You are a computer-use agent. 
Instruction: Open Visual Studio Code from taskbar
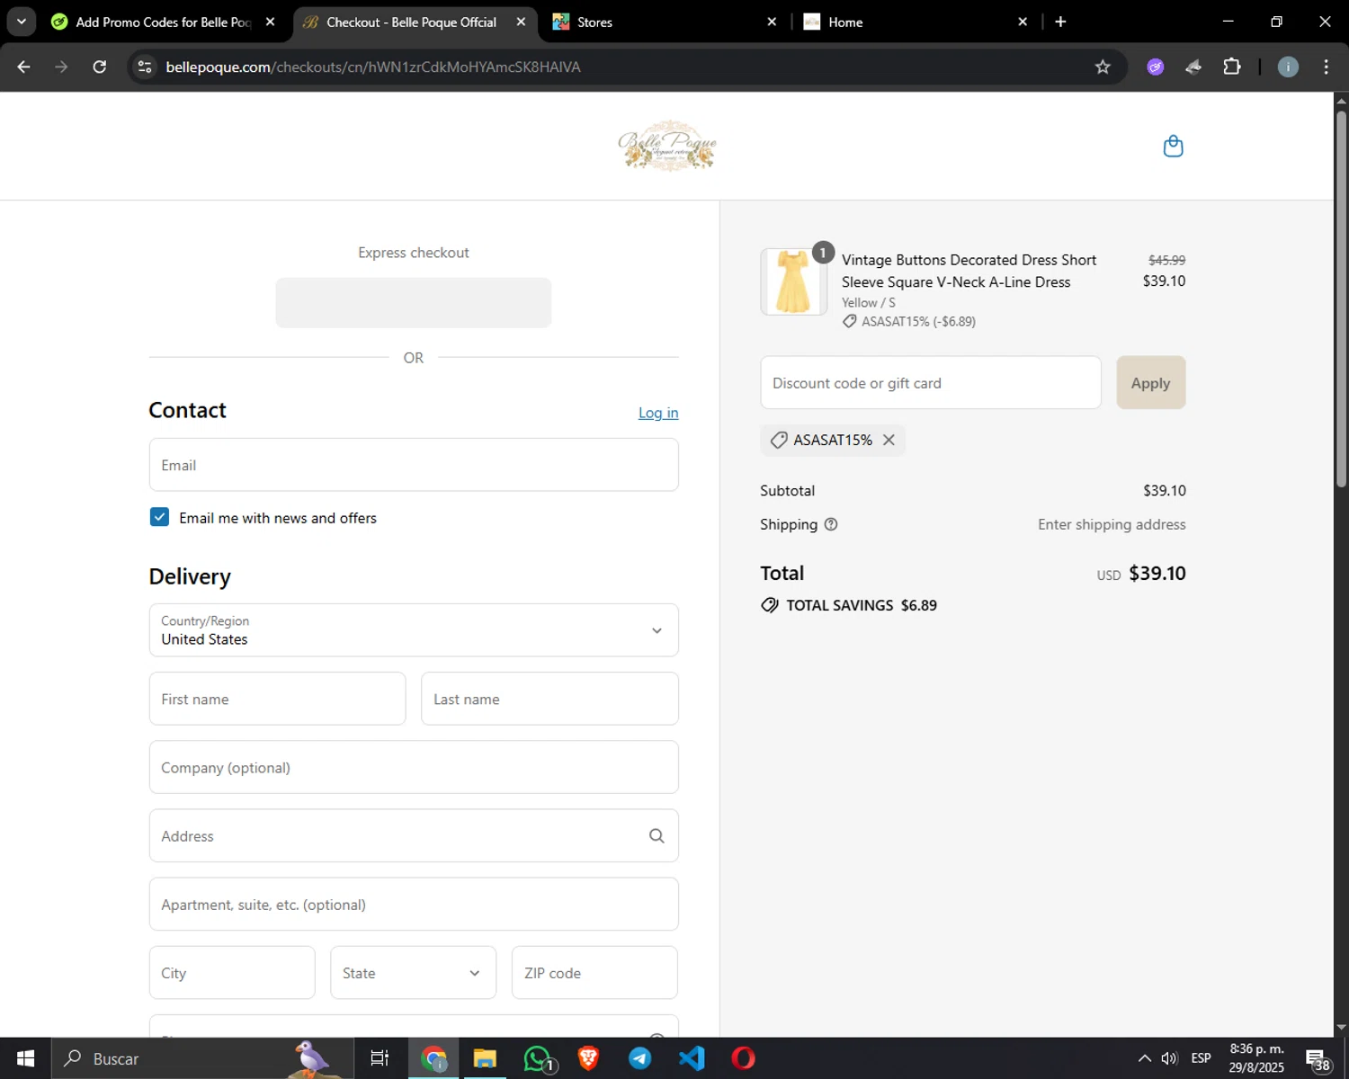click(692, 1058)
